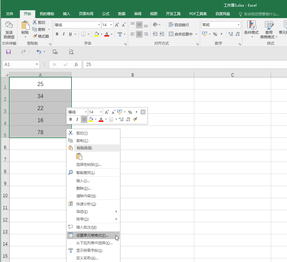Click text orientation icon

(x=155, y=24)
